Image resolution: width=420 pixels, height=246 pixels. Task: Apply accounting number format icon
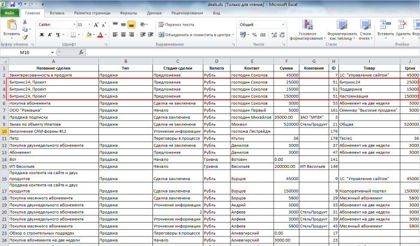pyautogui.click(x=243, y=35)
